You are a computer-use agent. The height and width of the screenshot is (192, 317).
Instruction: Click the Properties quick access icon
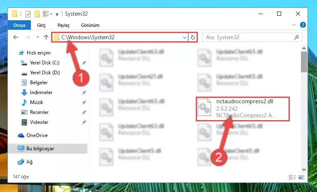pyautogui.click(x=28, y=14)
